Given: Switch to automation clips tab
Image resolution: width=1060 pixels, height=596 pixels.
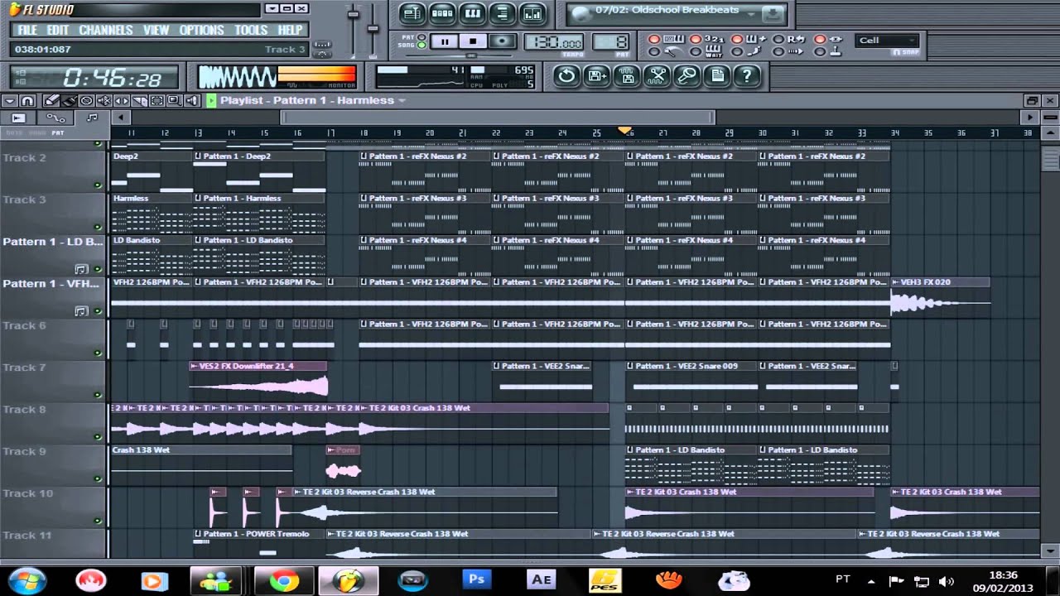Looking at the screenshot, I should tap(55, 118).
